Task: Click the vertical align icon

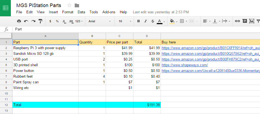Action: click(x=215, y=21)
